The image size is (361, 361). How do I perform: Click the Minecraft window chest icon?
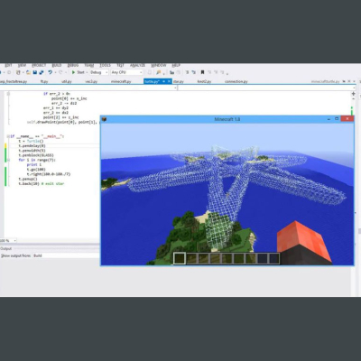coord(104,119)
